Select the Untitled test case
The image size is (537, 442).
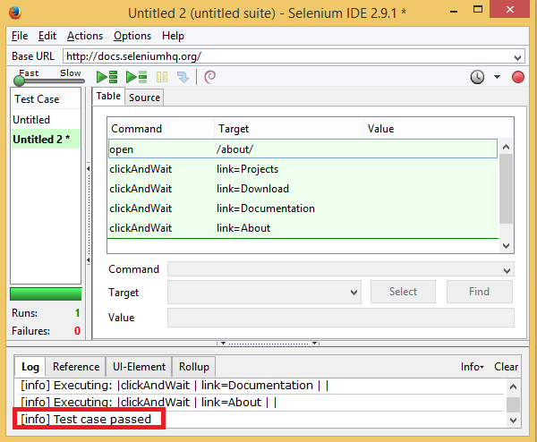tap(31, 119)
